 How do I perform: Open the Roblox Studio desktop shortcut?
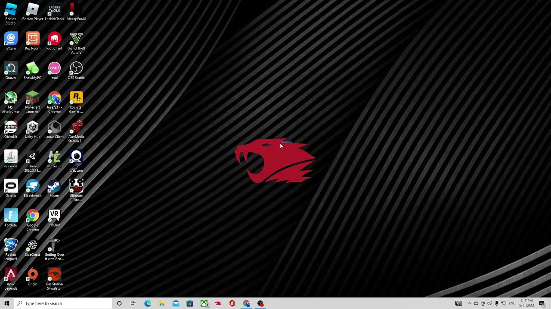pyautogui.click(x=11, y=13)
